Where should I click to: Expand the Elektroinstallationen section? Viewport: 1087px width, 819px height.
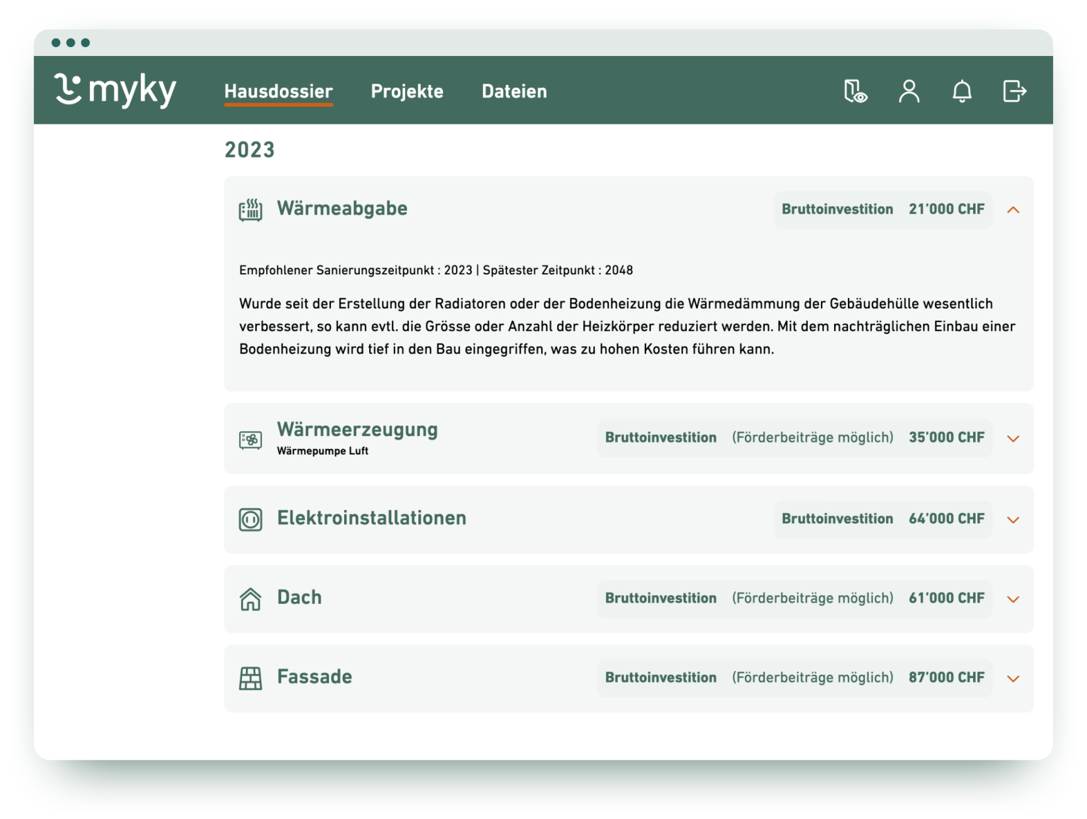click(x=1013, y=519)
